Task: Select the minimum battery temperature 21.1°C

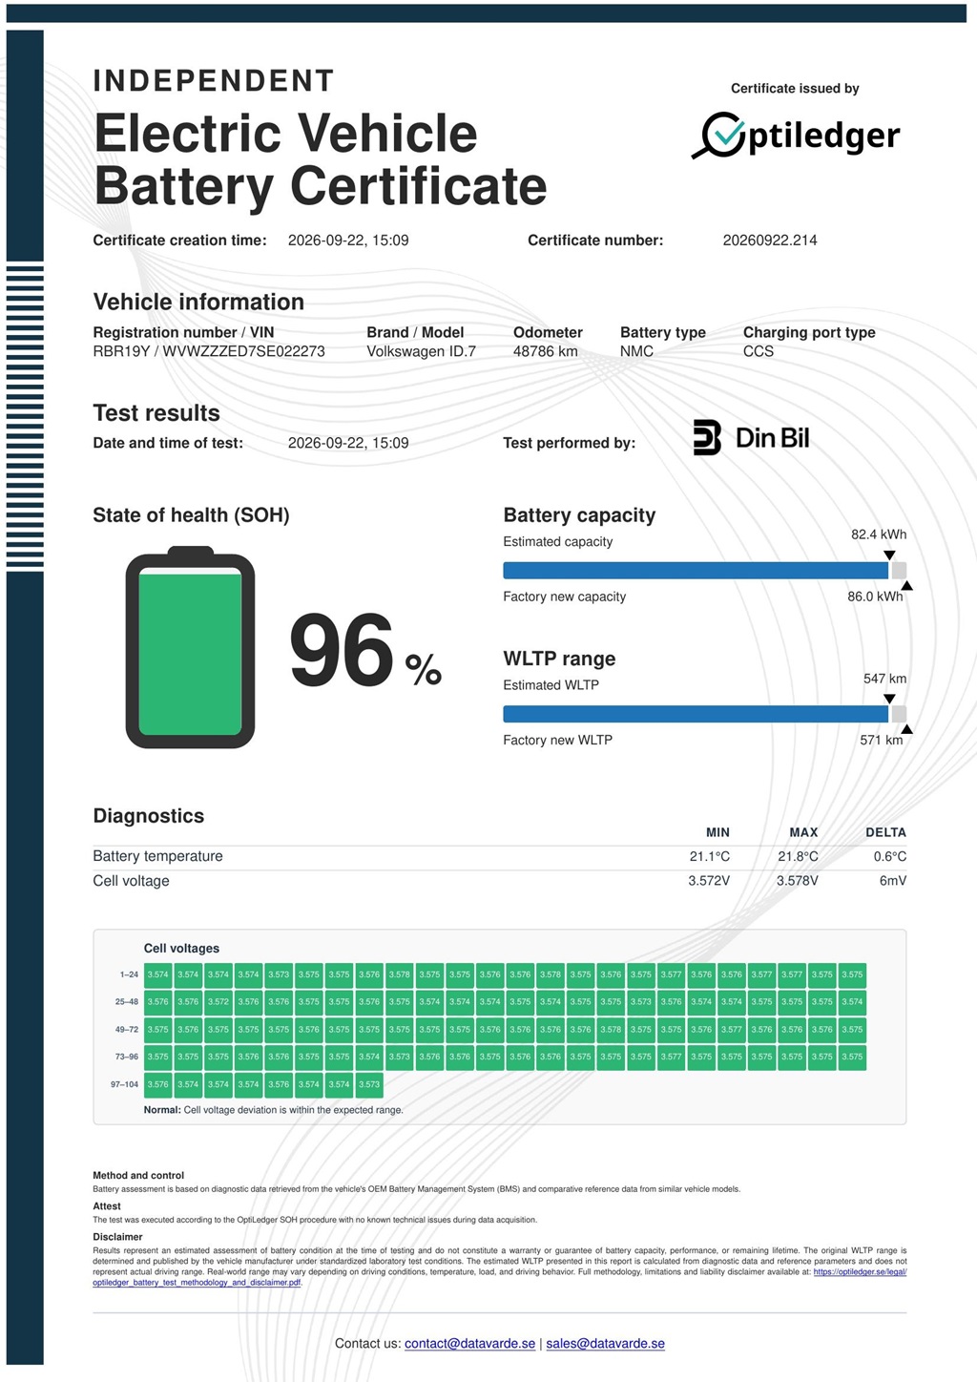Action: (x=709, y=856)
